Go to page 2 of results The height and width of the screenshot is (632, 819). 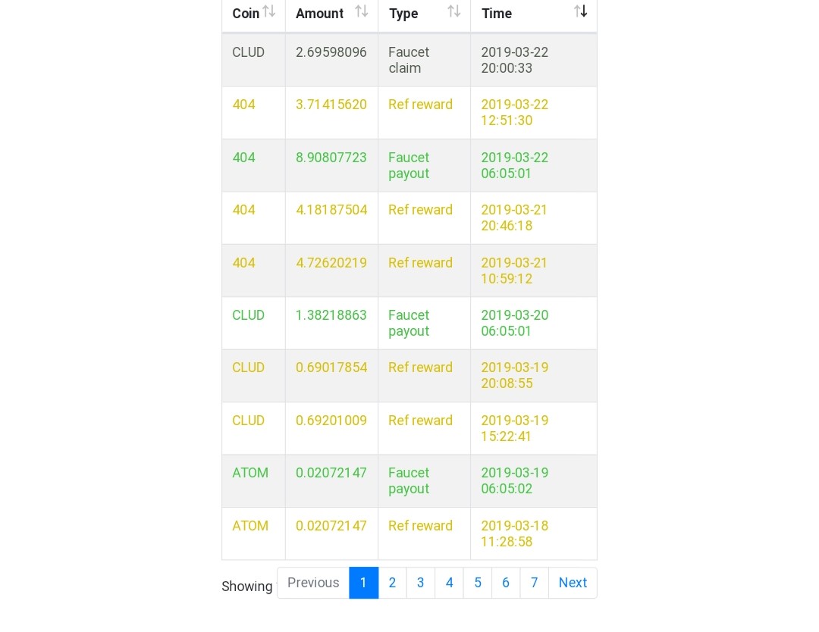[392, 583]
